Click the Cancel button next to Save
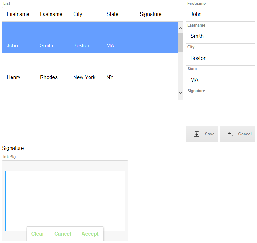 (x=237, y=134)
